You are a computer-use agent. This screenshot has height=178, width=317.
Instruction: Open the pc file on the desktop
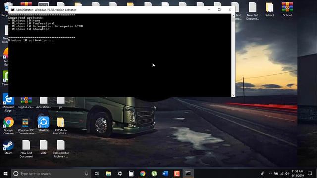click(60, 103)
